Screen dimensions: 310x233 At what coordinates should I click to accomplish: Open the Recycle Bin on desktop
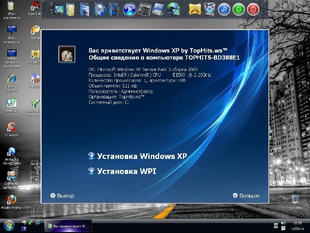(295, 202)
